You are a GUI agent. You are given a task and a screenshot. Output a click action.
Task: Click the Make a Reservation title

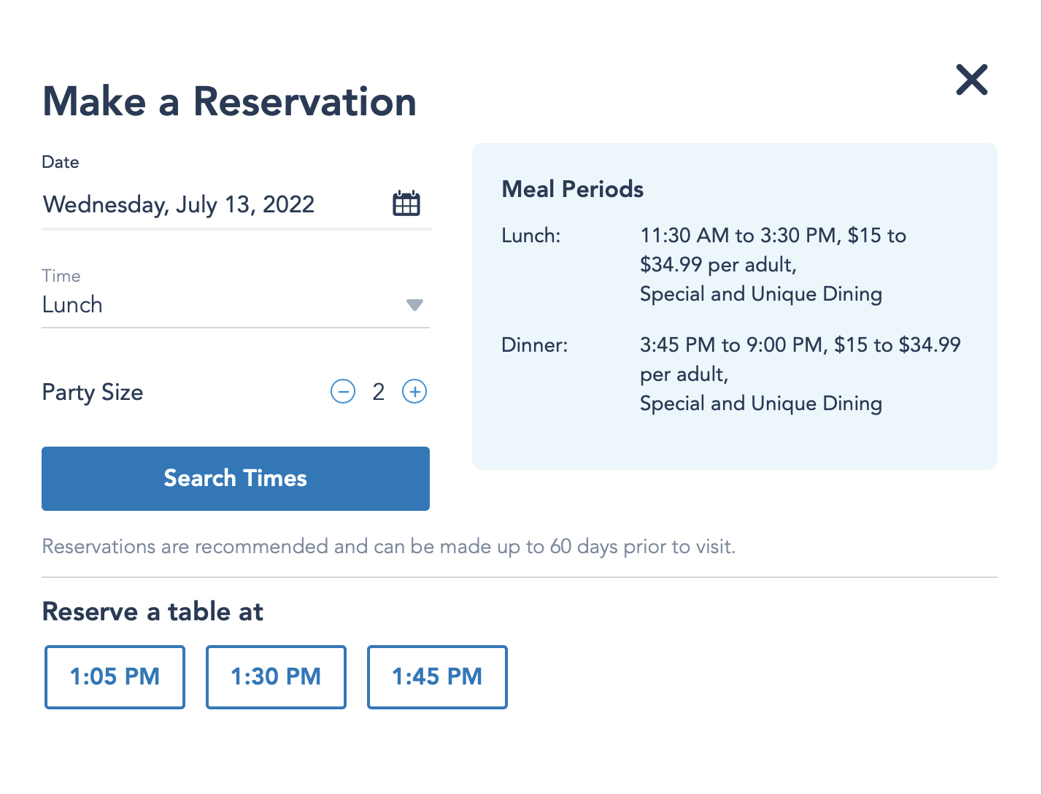tap(229, 101)
